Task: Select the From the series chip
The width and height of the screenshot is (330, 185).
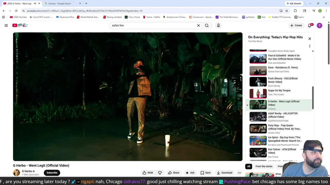Action: 264,166
